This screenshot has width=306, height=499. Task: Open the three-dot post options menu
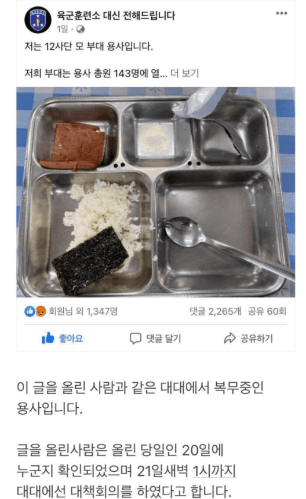tap(281, 13)
